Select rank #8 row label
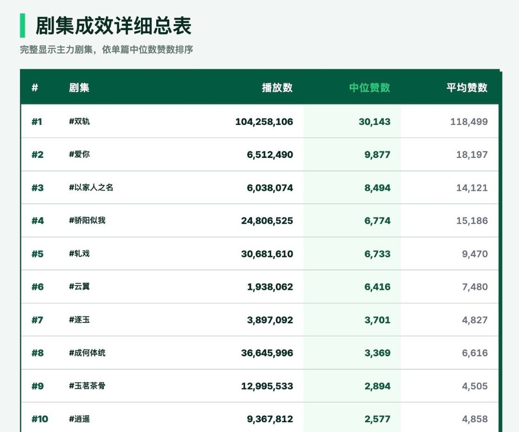This screenshot has width=519, height=432. [x=37, y=353]
